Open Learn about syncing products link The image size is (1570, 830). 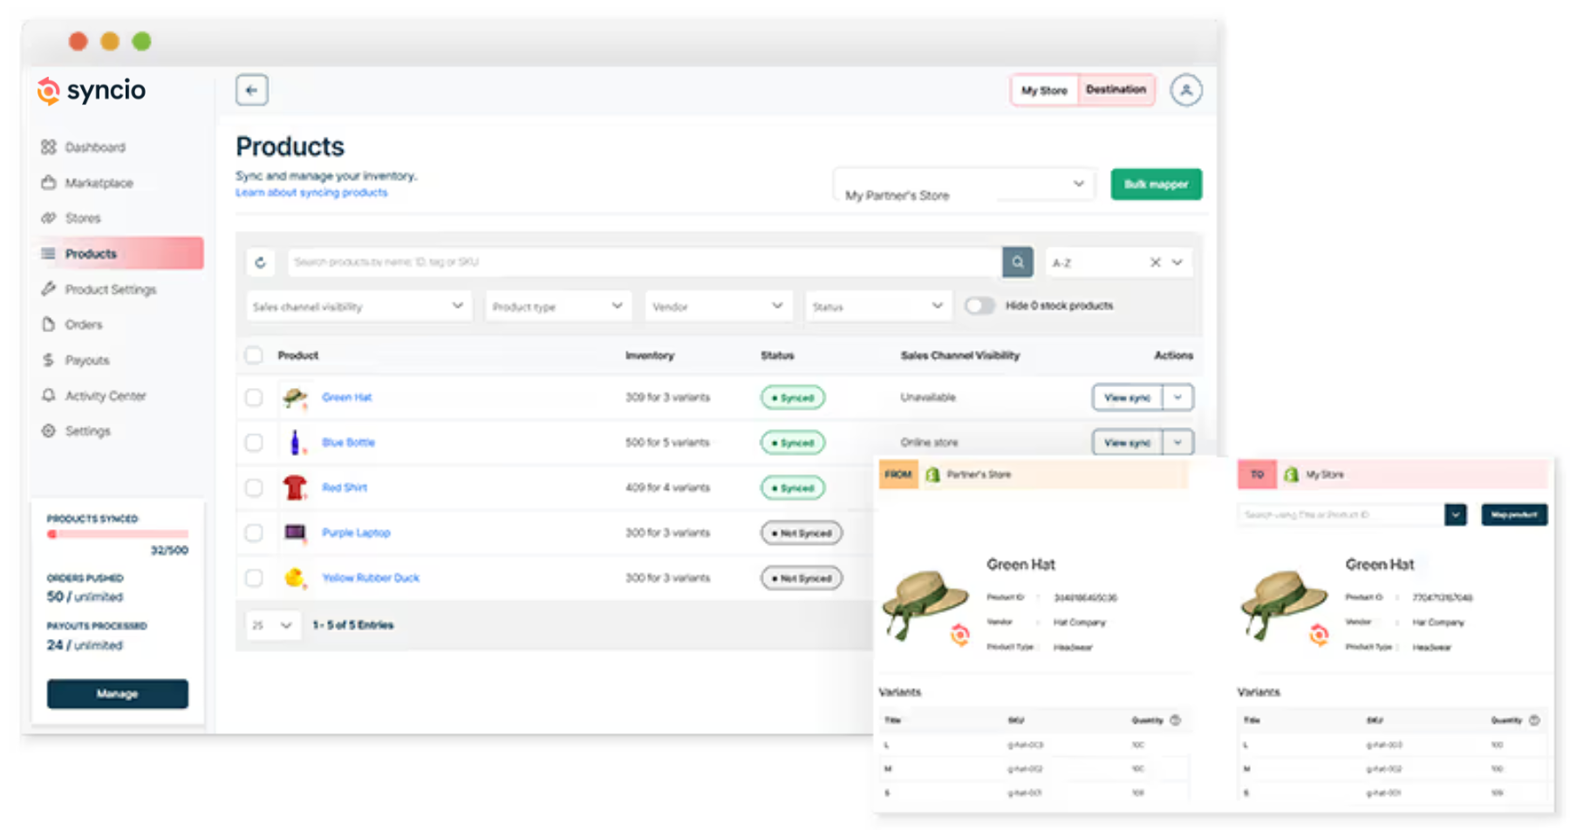click(311, 193)
